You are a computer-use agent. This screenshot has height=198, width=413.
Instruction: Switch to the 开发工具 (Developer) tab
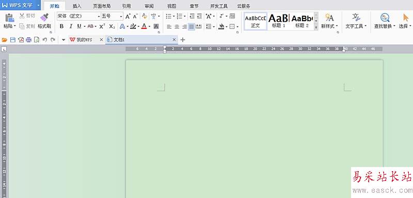[219, 6]
